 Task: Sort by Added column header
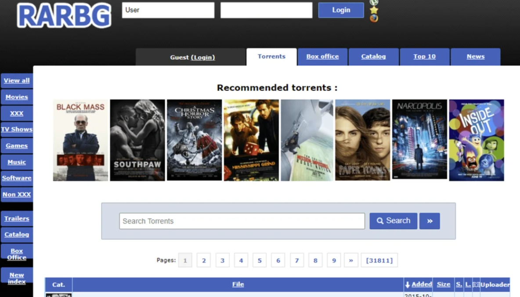click(x=422, y=284)
